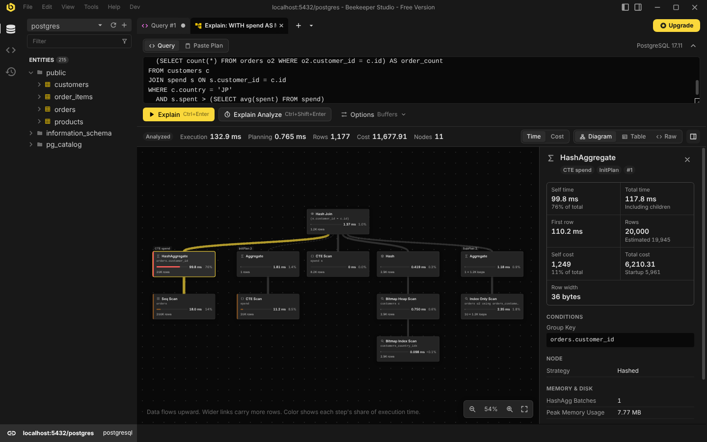Zoom in the plan diagram
The width and height of the screenshot is (707, 442).
click(x=510, y=409)
